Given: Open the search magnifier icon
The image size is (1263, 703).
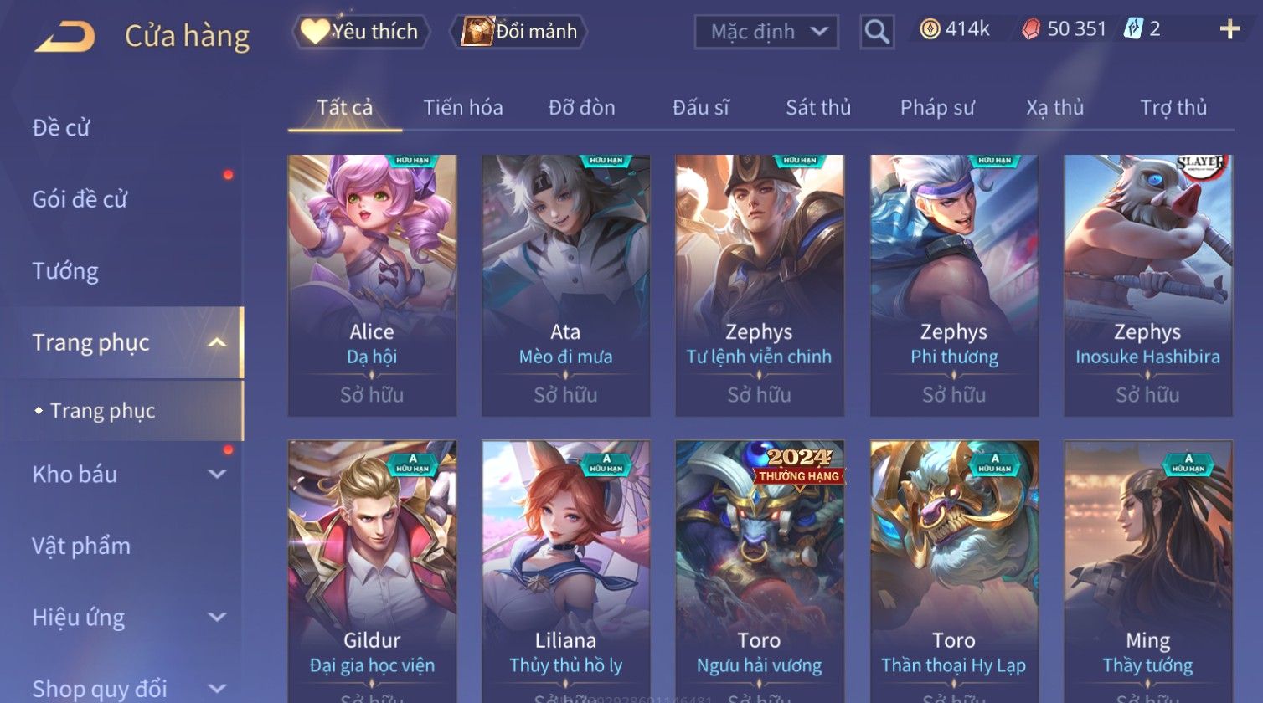Looking at the screenshot, I should point(877,33).
